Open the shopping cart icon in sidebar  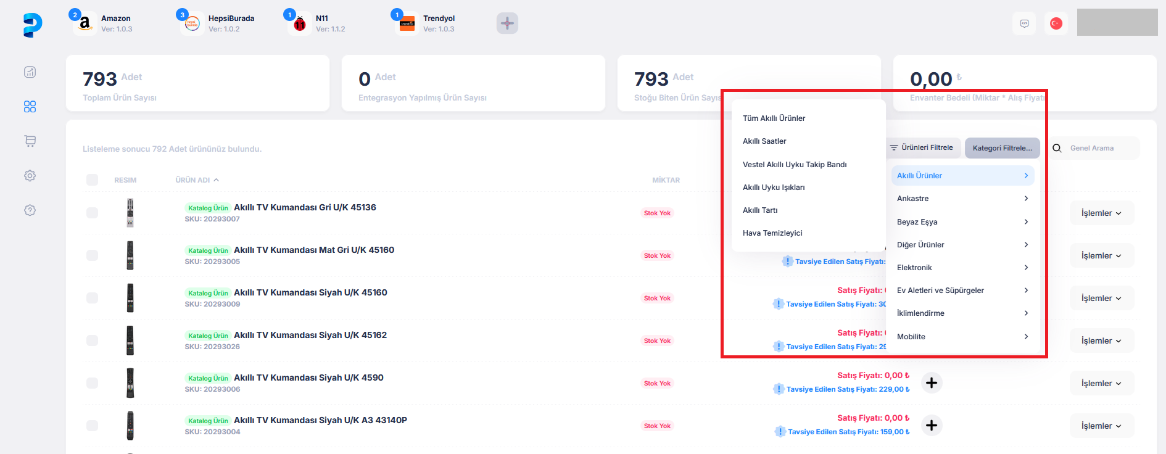coord(30,141)
